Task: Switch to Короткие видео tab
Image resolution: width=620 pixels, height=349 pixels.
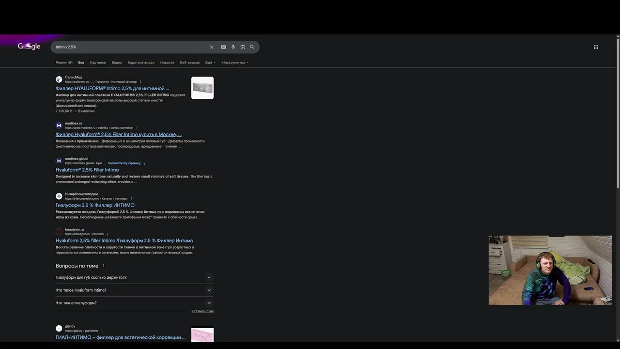Action: 141,63
